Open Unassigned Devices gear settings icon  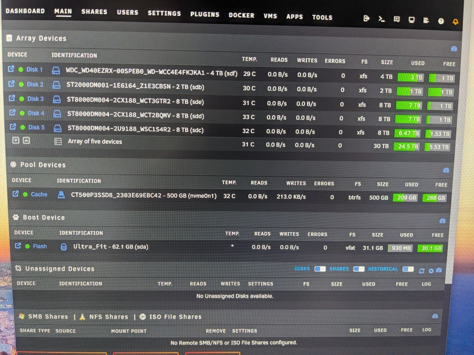[431, 271]
